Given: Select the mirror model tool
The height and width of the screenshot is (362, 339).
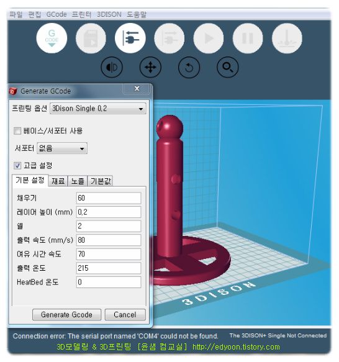Looking at the screenshot, I should 112,68.
